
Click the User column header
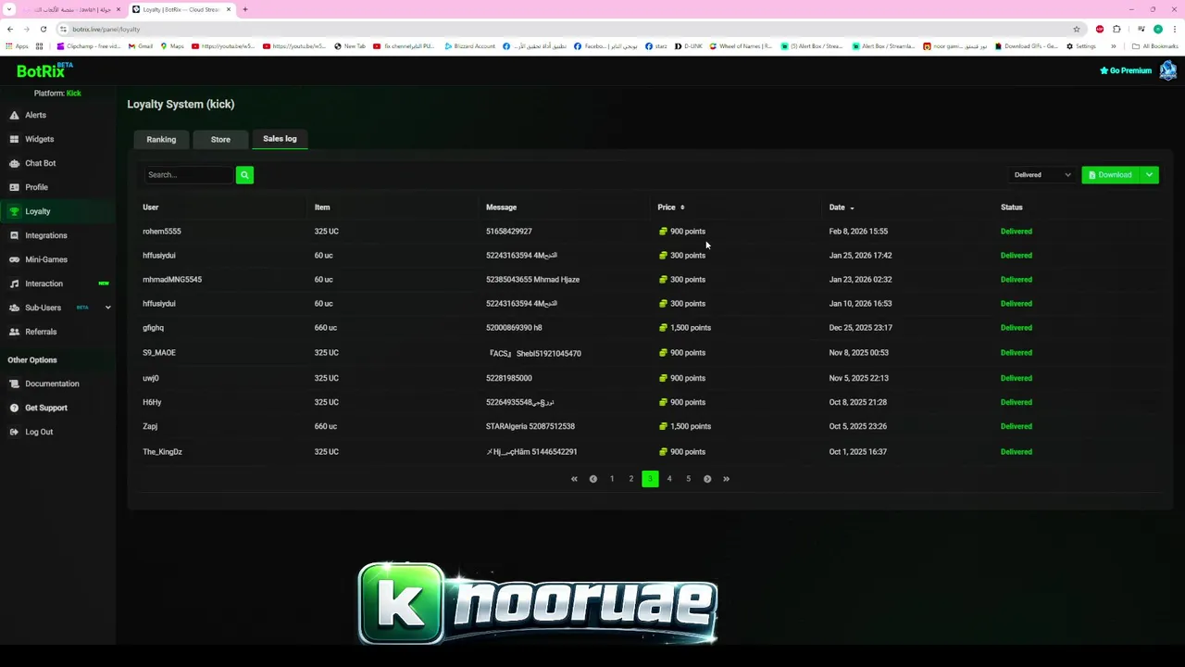click(151, 208)
